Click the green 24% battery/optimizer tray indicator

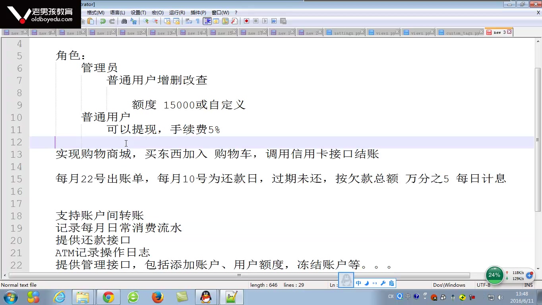494,275
